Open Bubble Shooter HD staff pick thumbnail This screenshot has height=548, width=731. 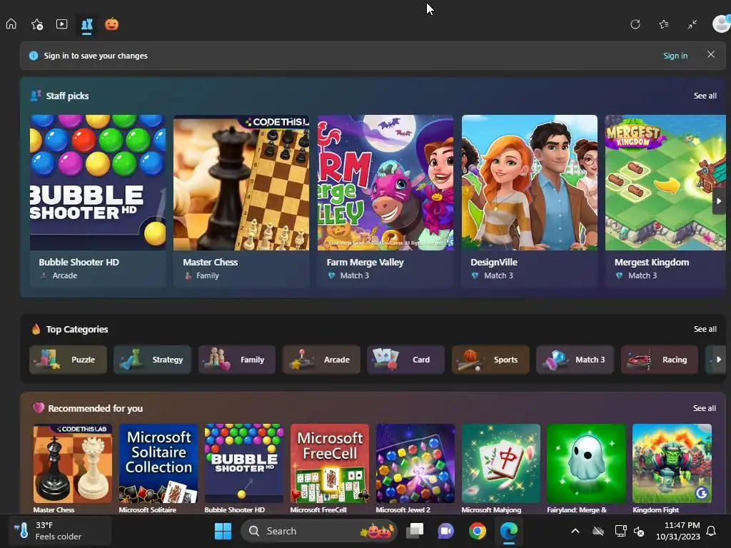98,183
